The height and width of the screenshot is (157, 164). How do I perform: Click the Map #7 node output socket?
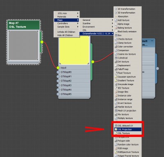[42, 42]
